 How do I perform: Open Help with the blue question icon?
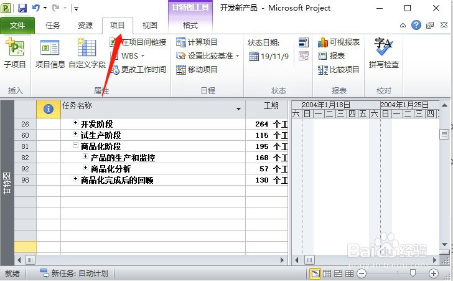click(x=416, y=25)
